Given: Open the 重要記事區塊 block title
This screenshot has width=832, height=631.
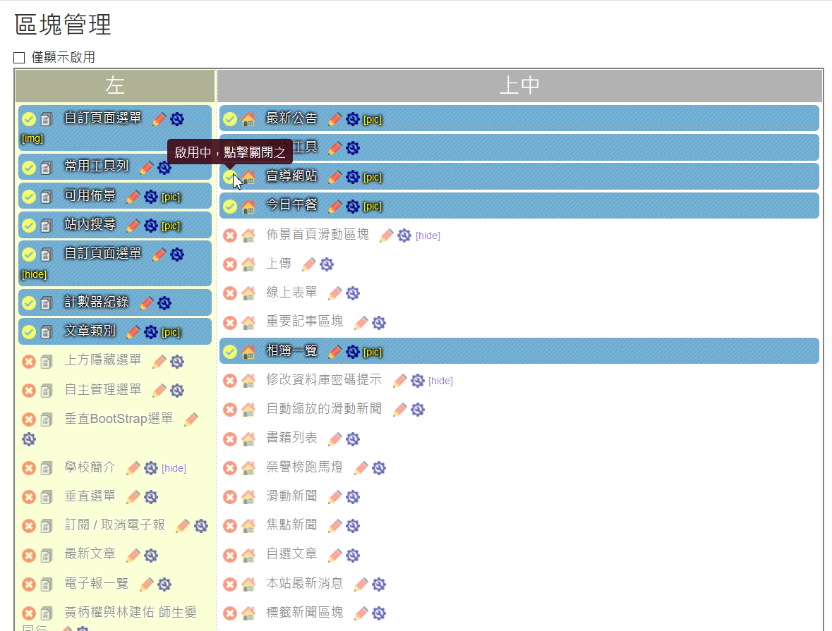Looking at the screenshot, I should pos(304,321).
